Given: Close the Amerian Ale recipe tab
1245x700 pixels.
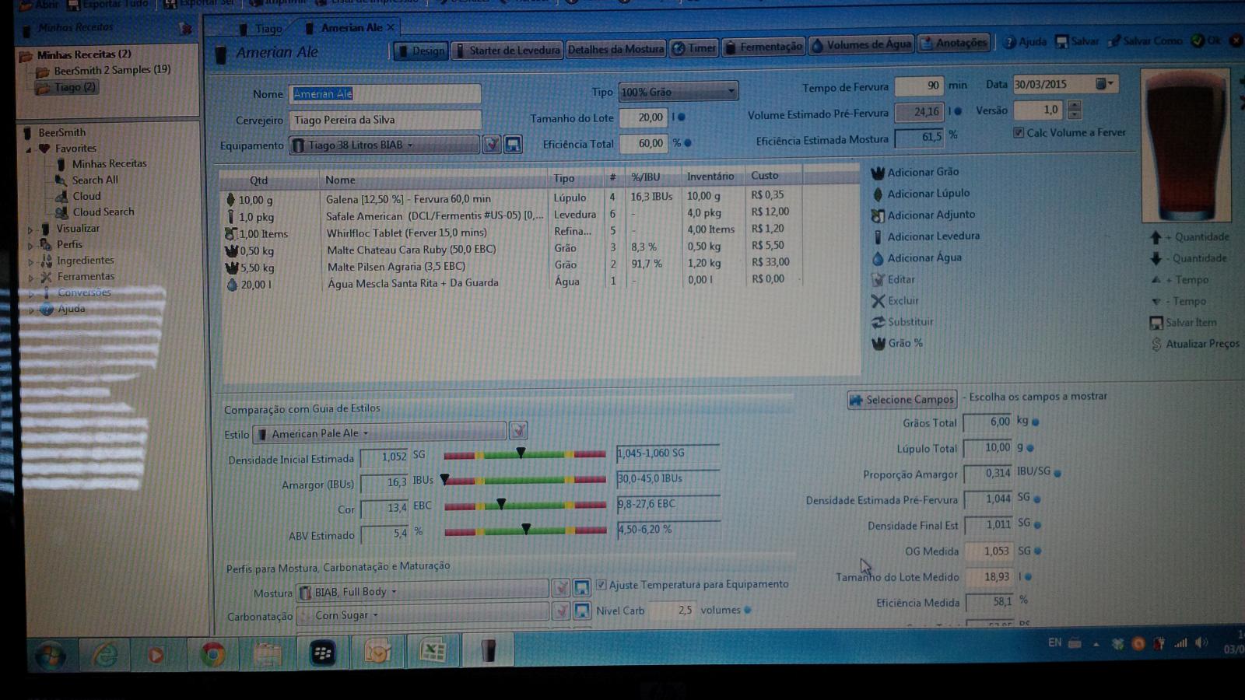Looking at the screenshot, I should coord(391,27).
